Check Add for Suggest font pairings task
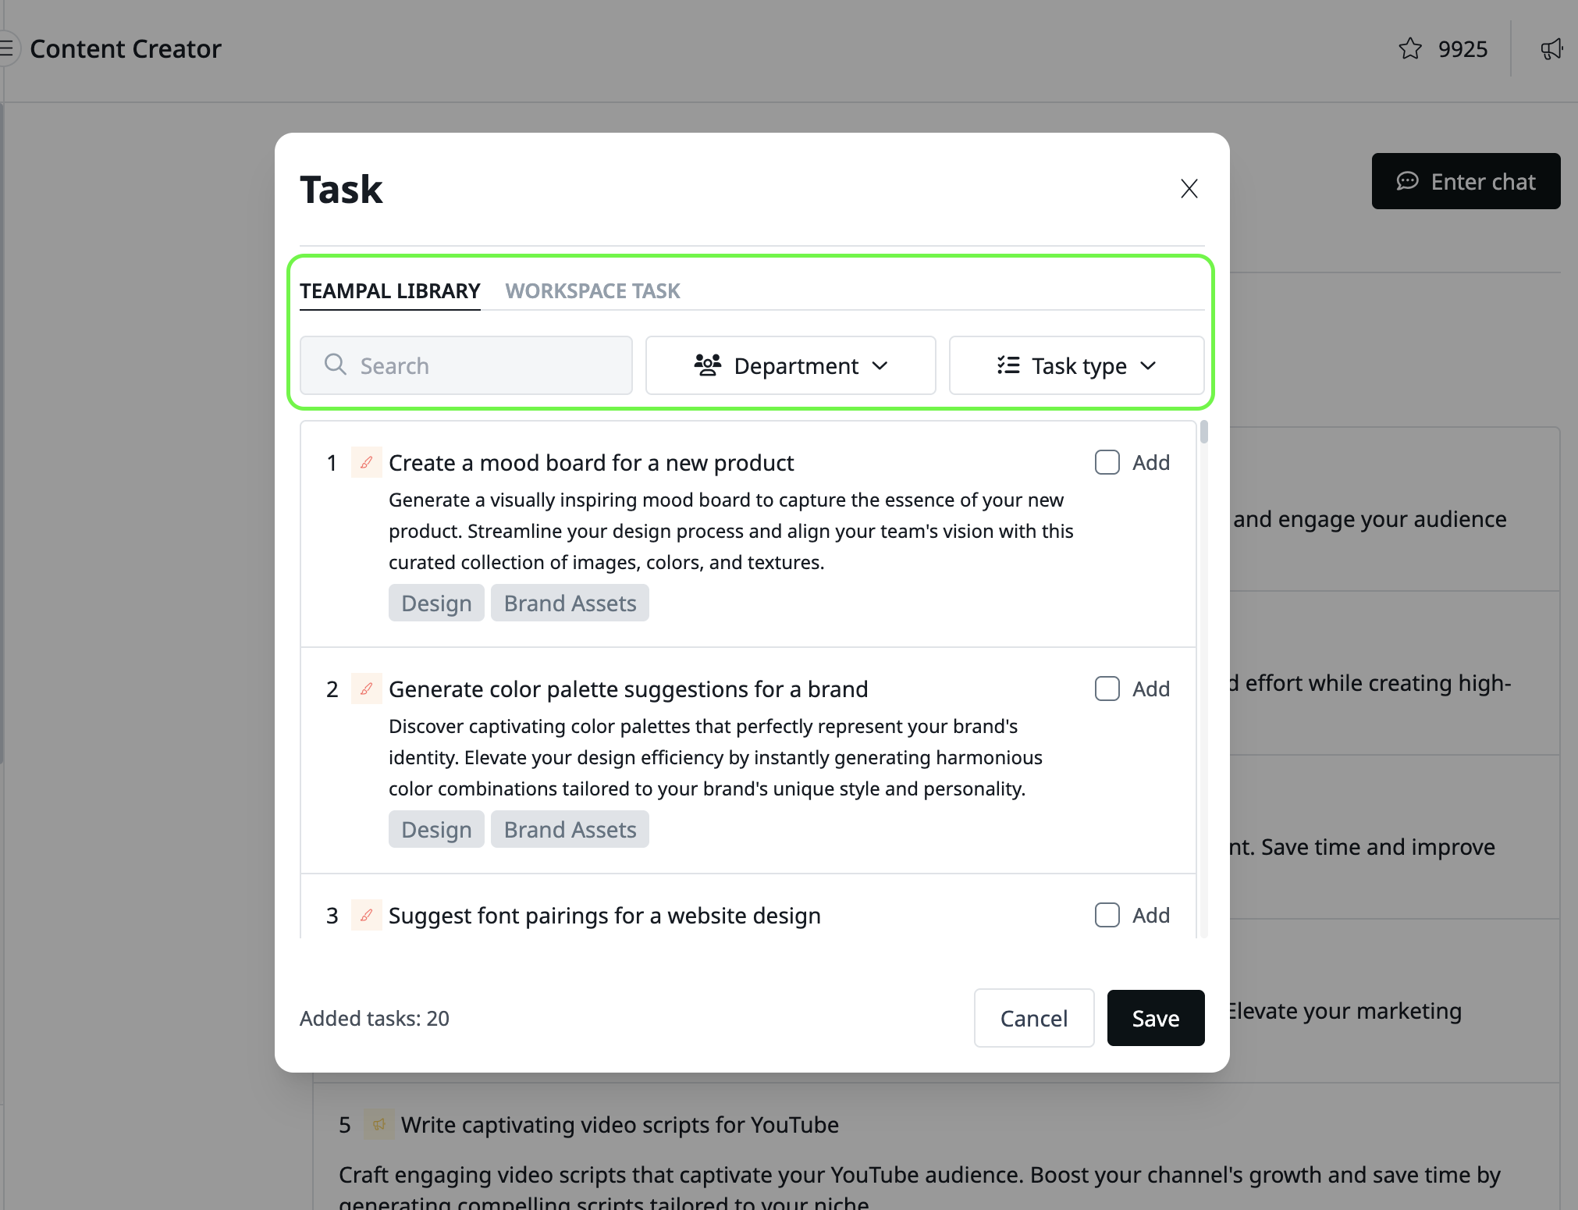The width and height of the screenshot is (1578, 1210). [x=1107, y=915]
